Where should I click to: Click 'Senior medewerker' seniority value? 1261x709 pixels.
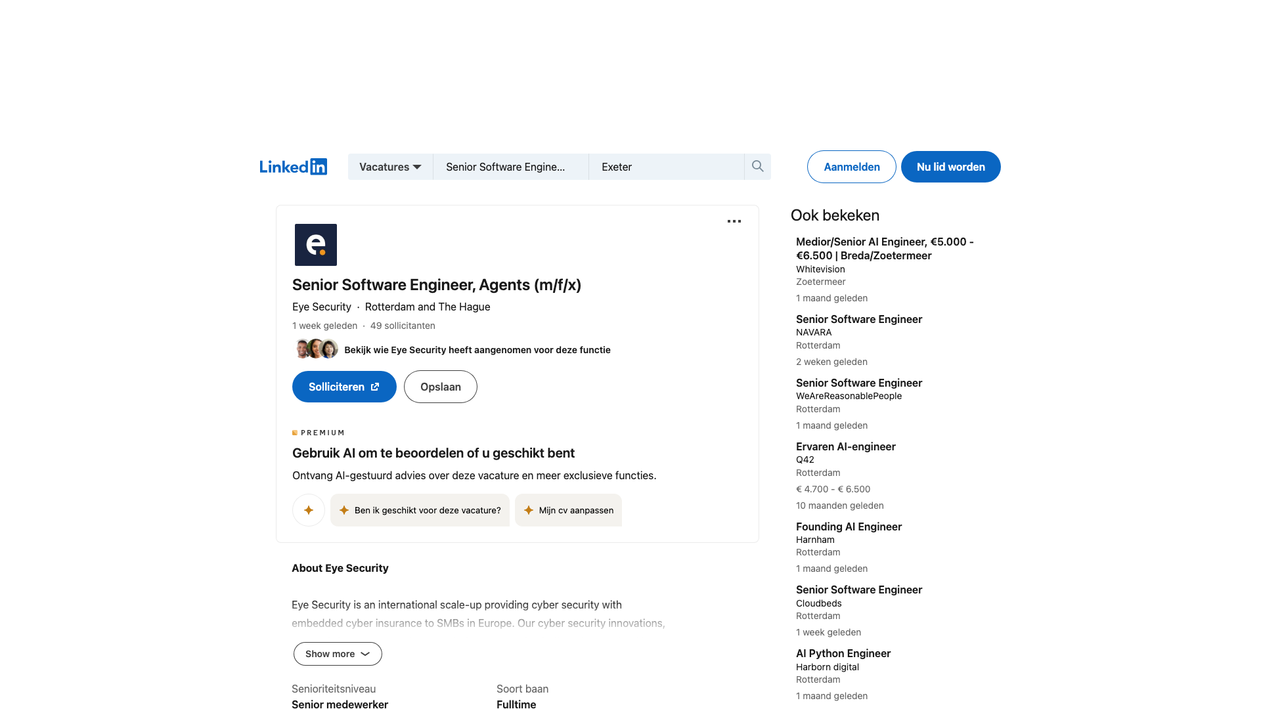340,704
